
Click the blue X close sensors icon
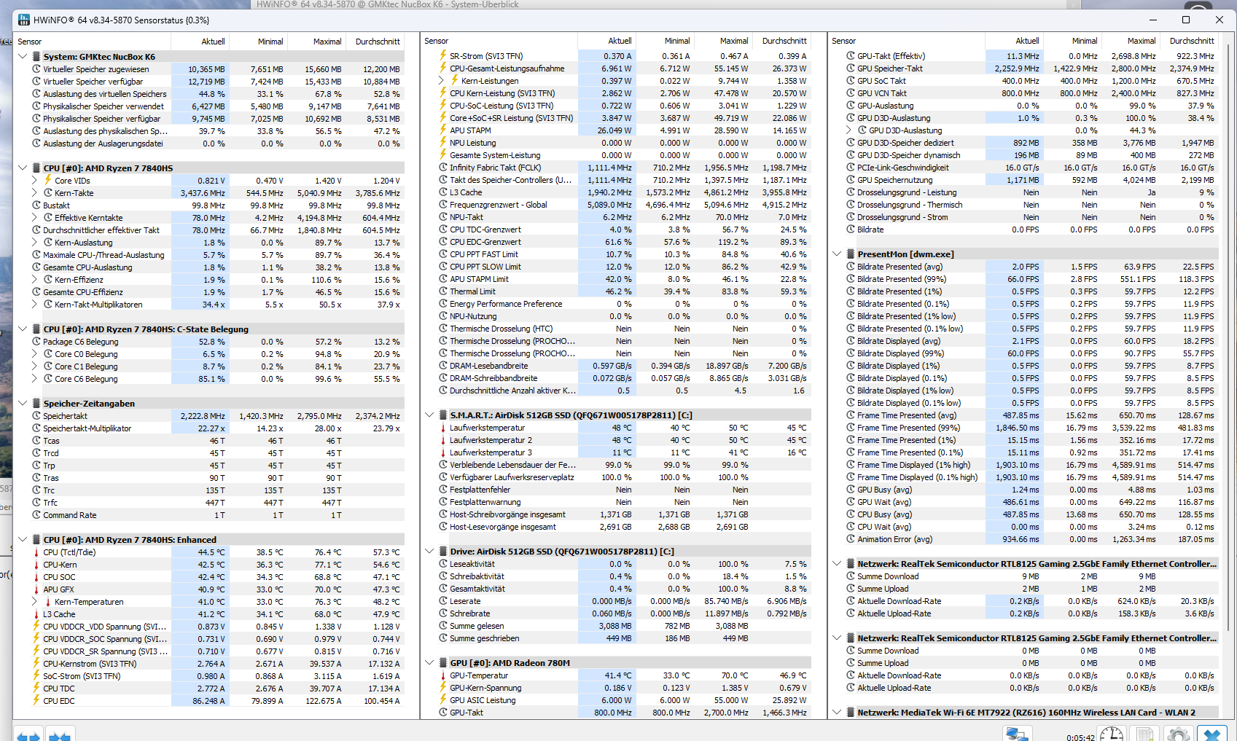tap(1211, 734)
